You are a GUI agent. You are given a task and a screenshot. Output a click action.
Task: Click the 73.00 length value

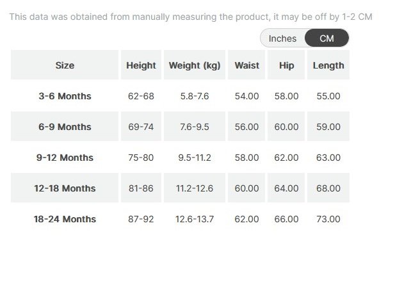pyautogui.click(x=328, y=219)
